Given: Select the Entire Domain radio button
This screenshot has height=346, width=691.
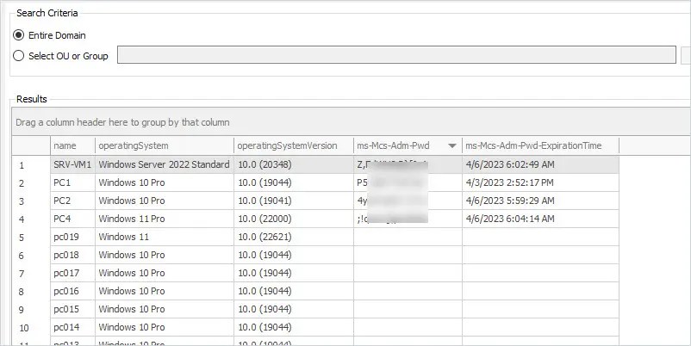Looking at the screenshot, I should [18, 35].
